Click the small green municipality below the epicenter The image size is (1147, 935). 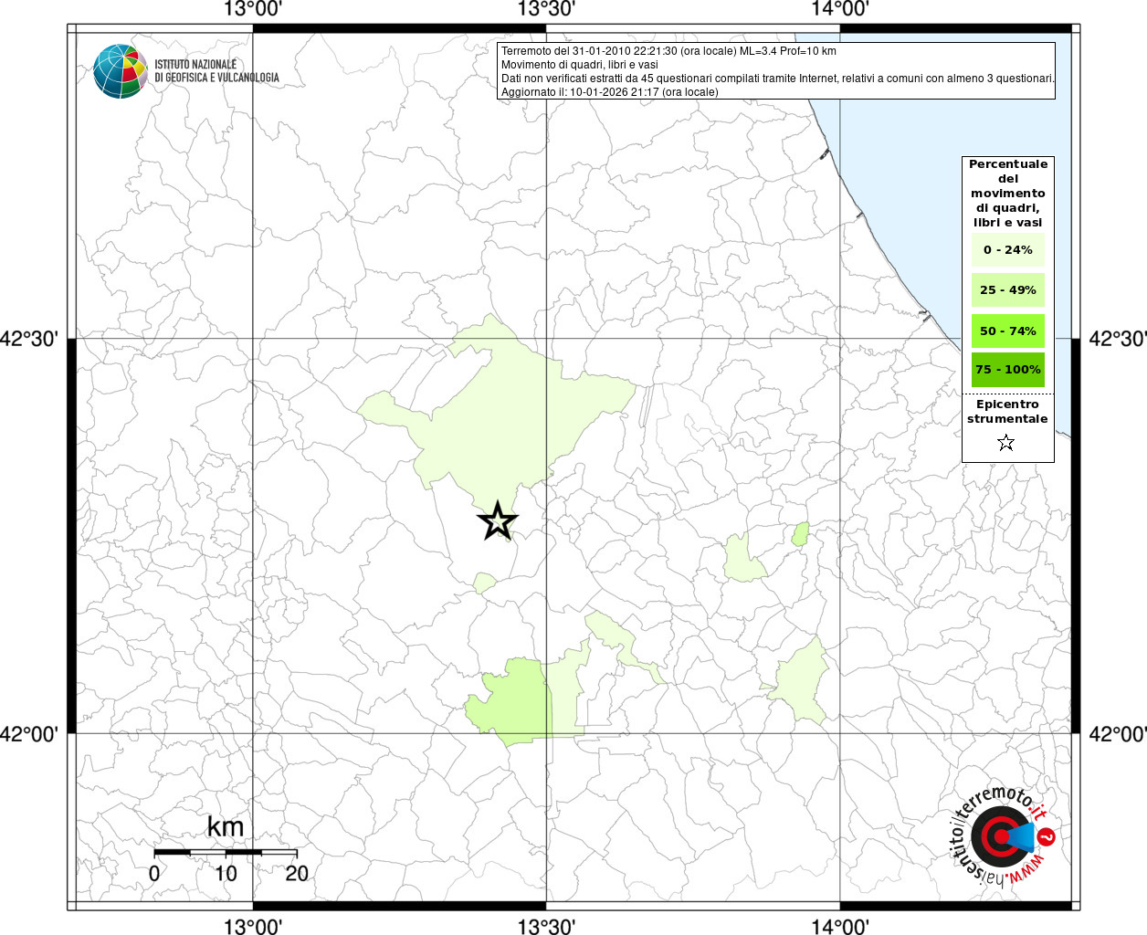tap(484, 583)
